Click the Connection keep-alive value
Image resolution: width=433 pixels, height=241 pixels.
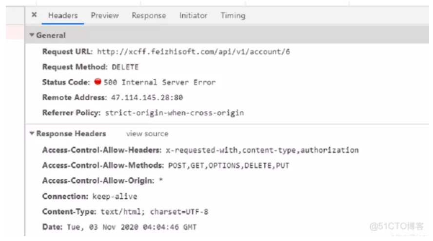tap(115, 196)
